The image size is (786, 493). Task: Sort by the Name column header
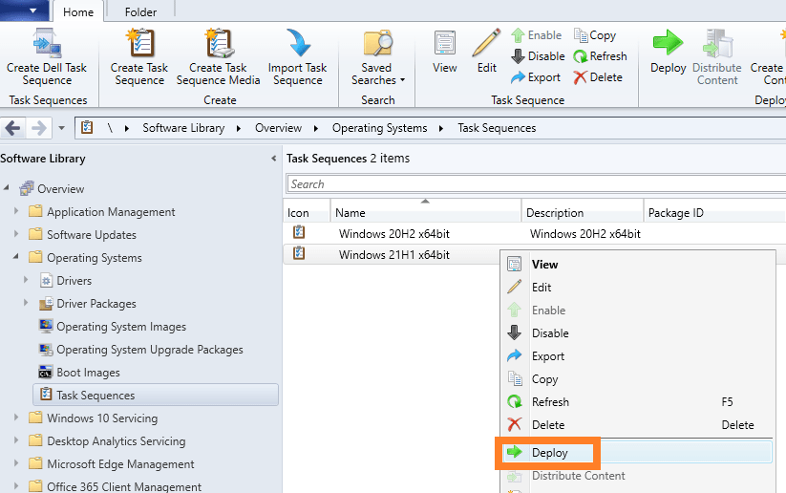click(426, 213)
